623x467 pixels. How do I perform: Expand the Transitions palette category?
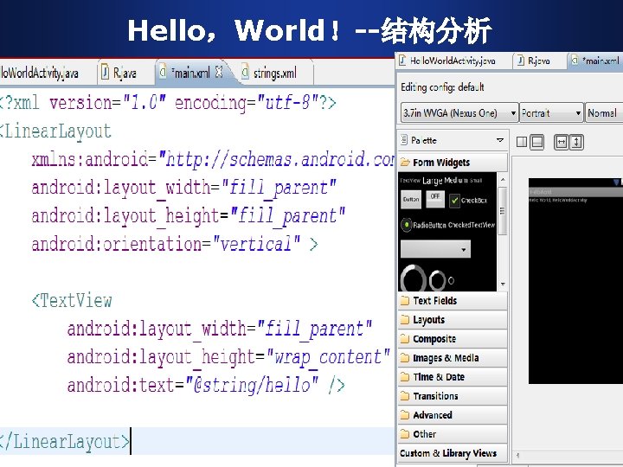coord(453,396)
